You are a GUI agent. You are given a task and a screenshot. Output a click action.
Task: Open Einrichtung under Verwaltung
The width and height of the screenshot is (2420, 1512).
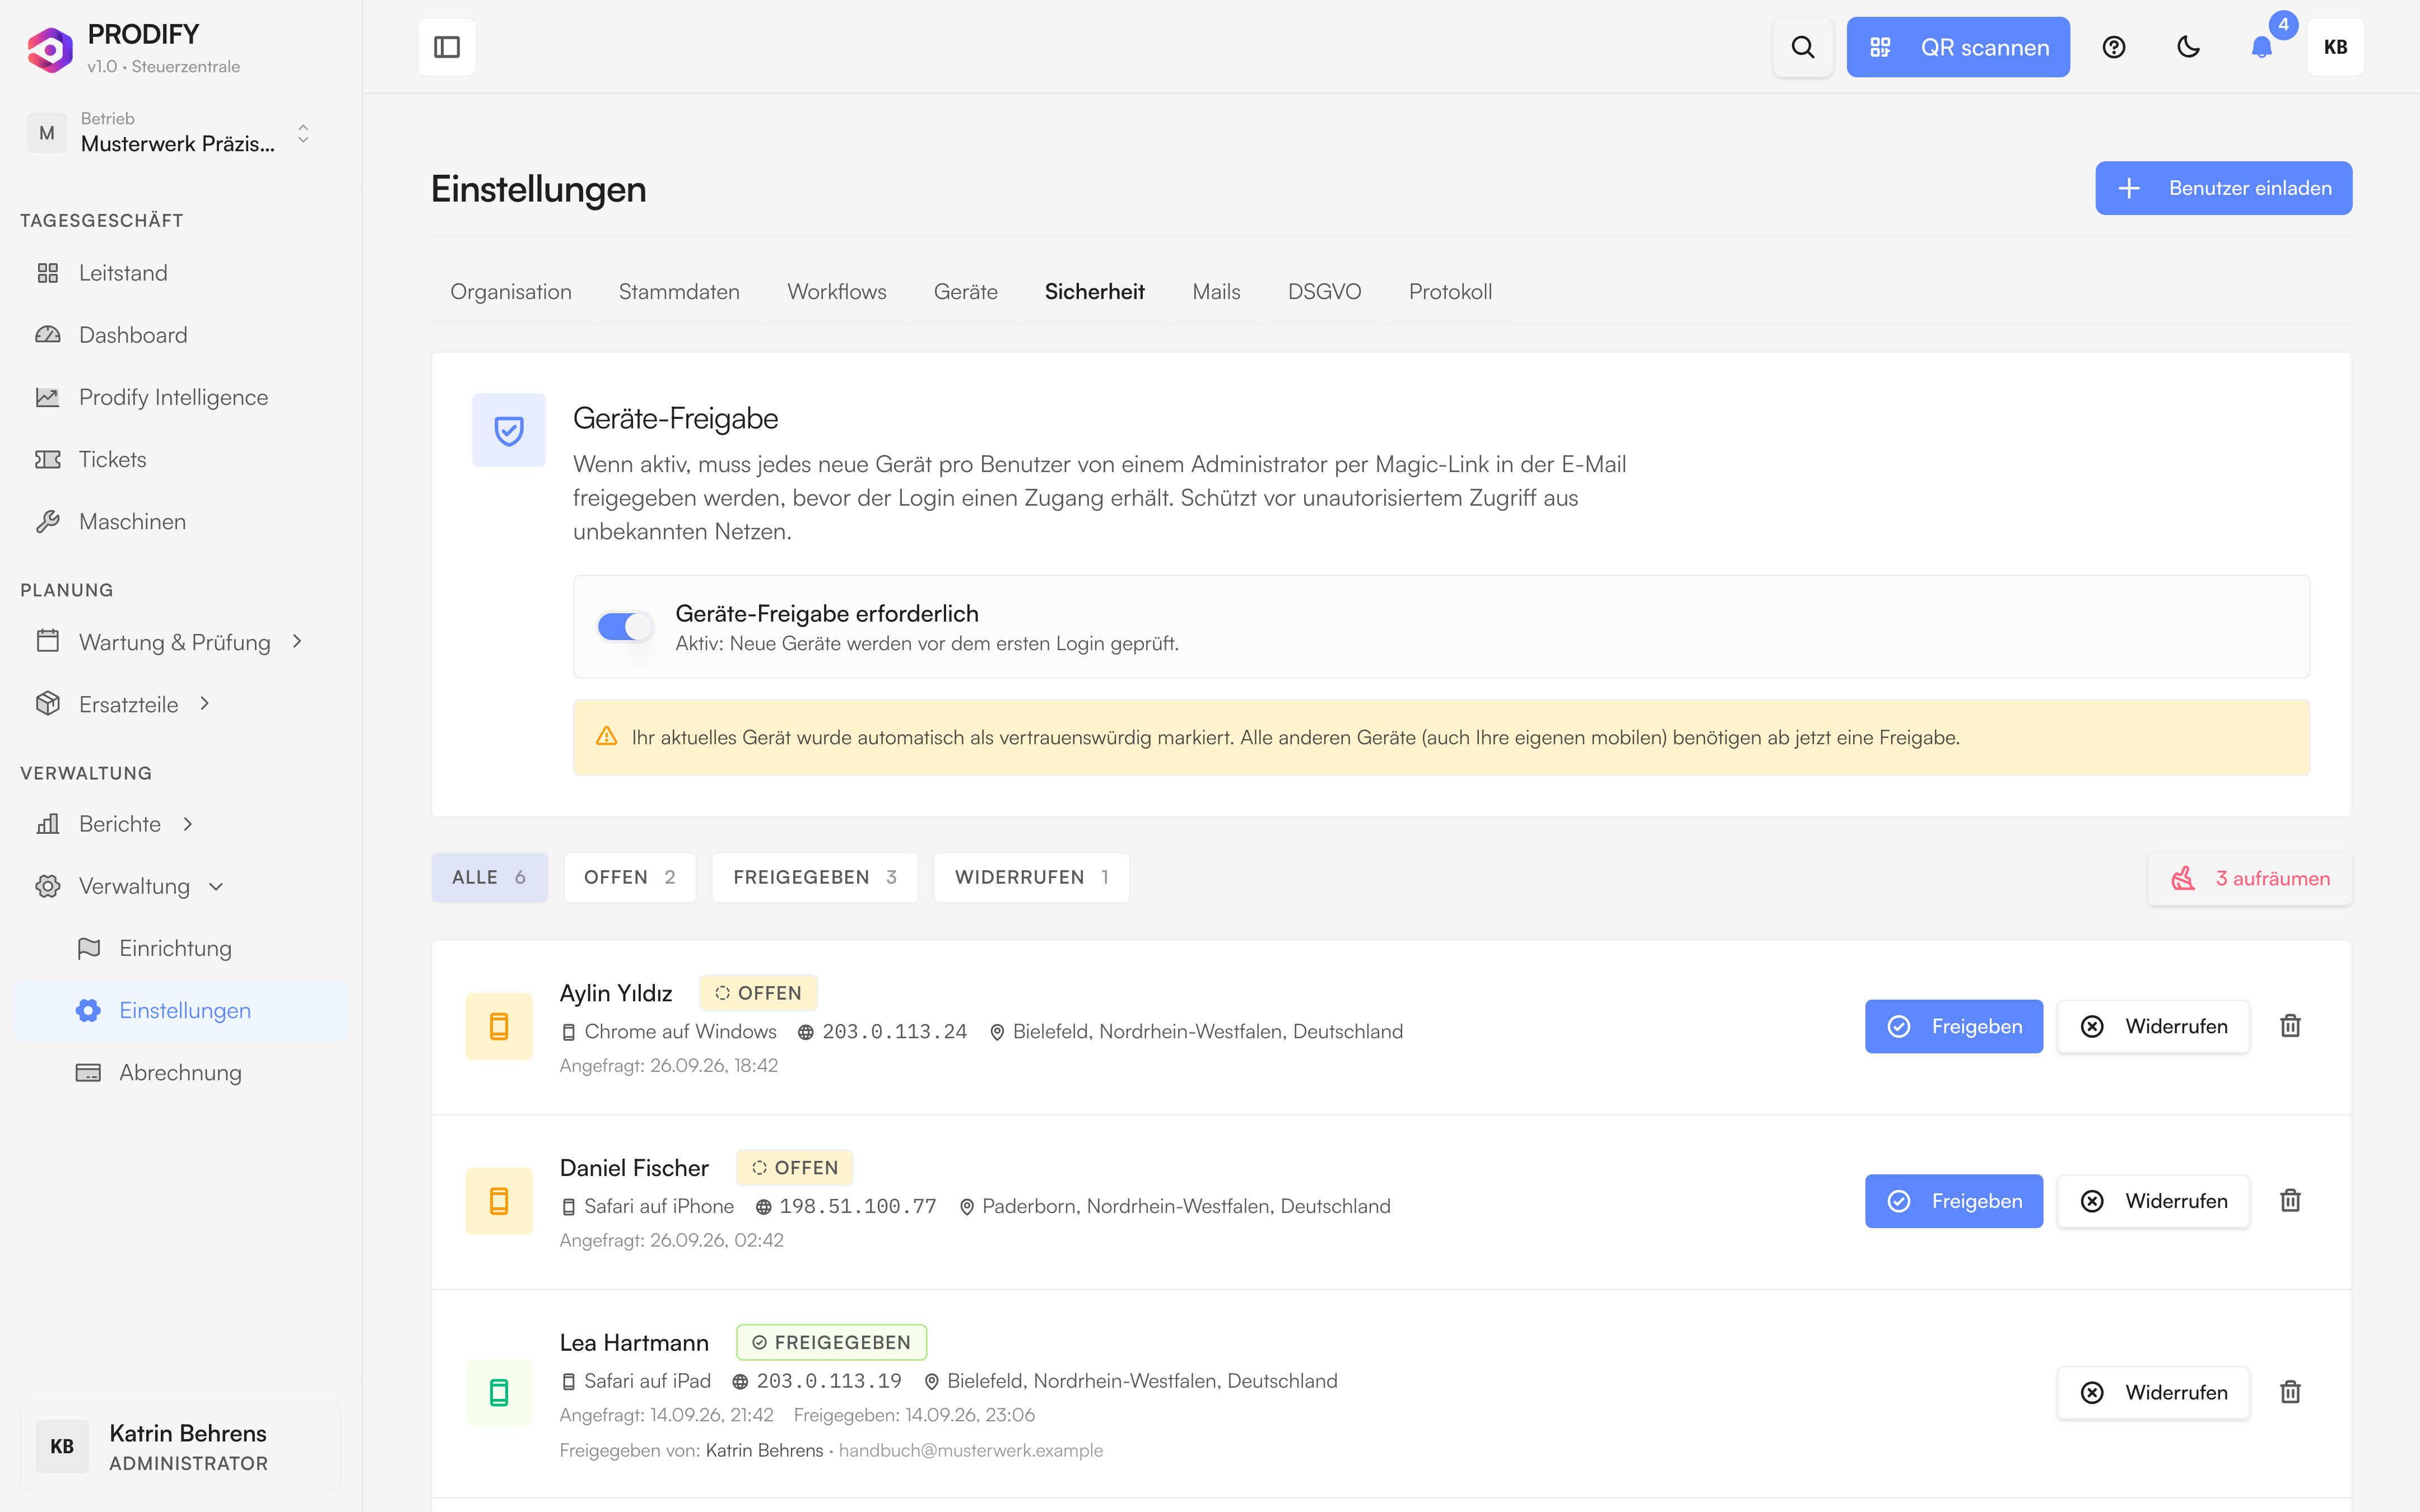pyautogui.click(x=180, y=948)
